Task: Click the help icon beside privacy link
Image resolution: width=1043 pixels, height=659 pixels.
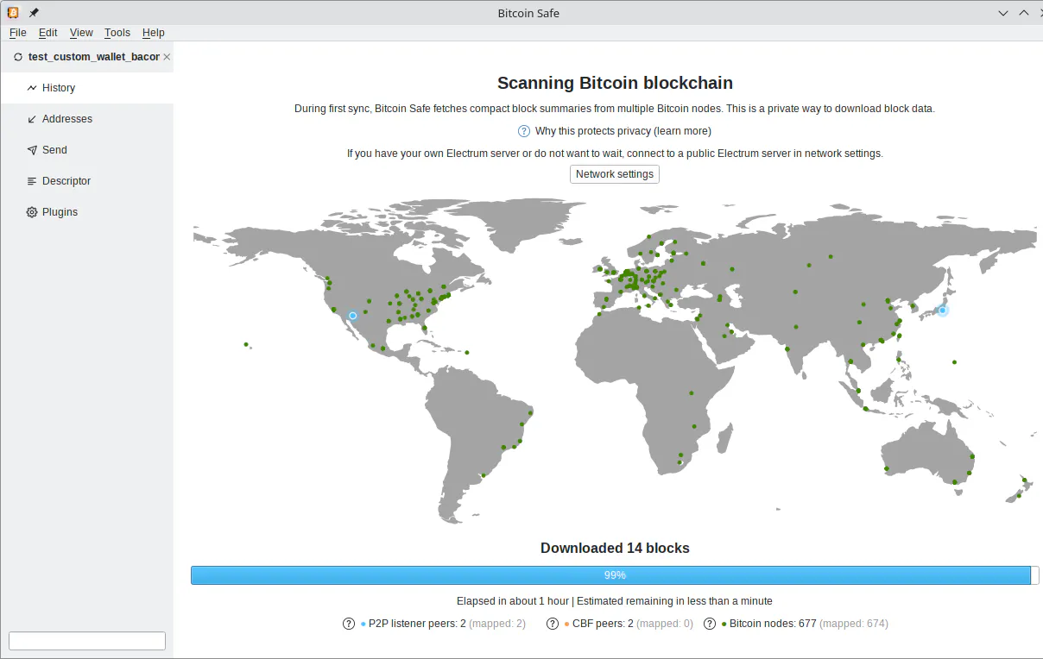Action: coord(524,131)
